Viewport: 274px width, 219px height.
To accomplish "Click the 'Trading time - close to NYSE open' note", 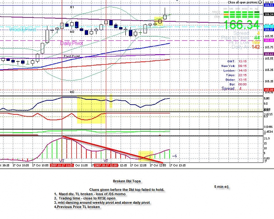I will (x=85, y=198).
